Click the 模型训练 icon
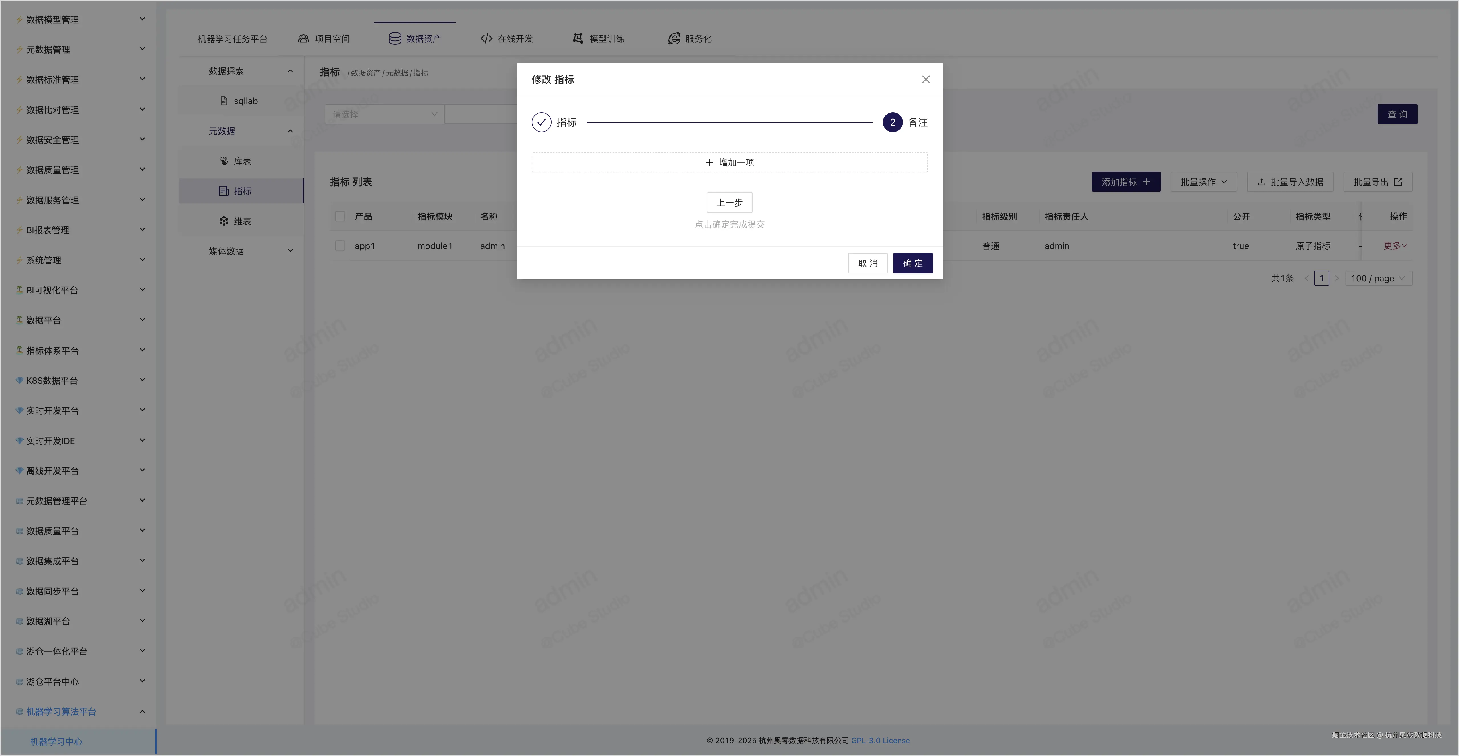This screenshot has width=1459, height=756. point(578,38)
